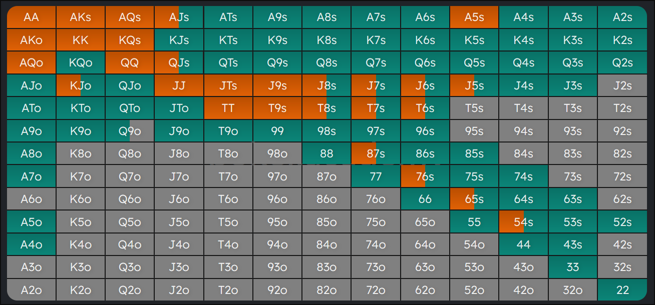Click the A5s hand cell

point(474,17)
